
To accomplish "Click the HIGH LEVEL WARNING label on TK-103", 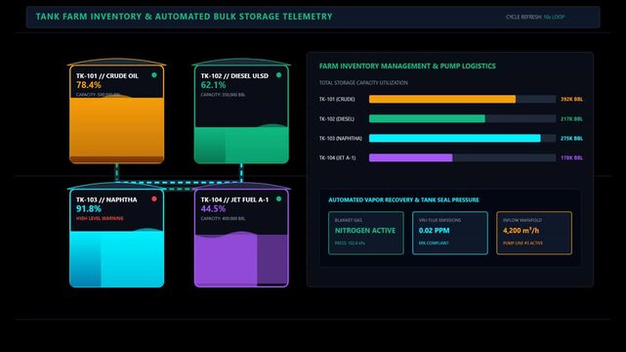I will coord(100,219).
